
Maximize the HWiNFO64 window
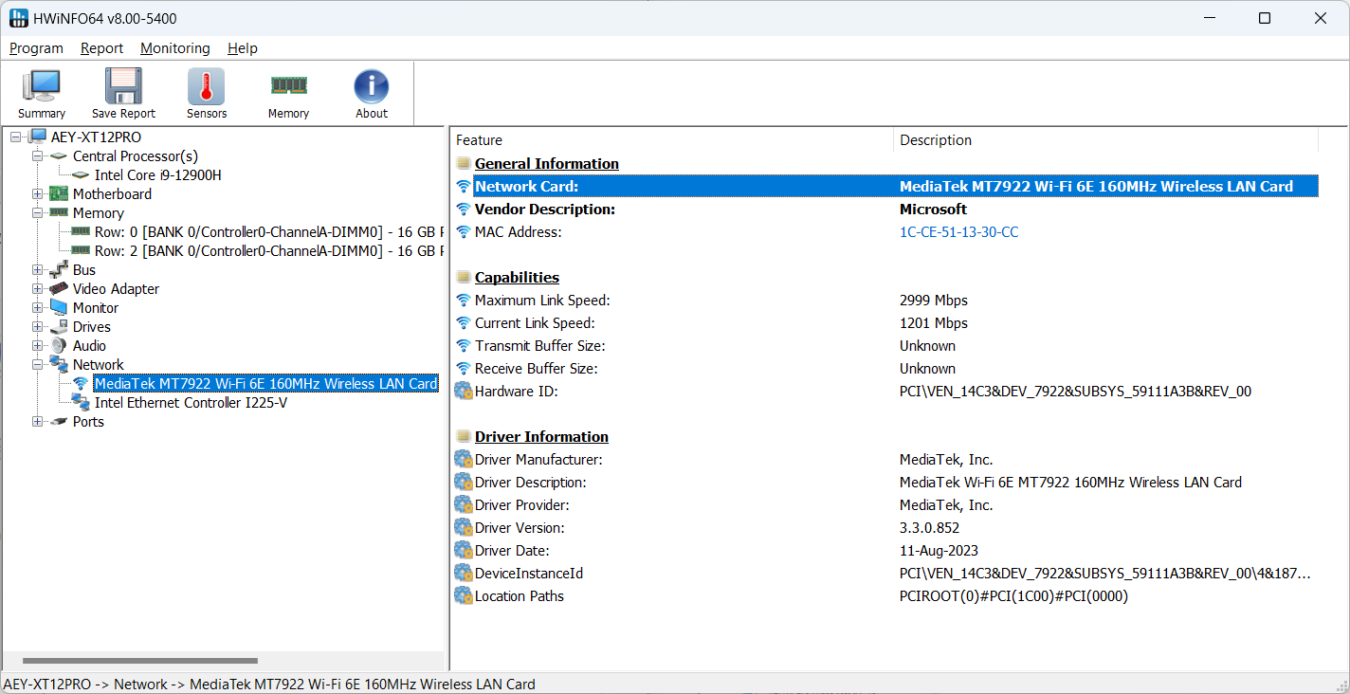(x=1264, y=18)
